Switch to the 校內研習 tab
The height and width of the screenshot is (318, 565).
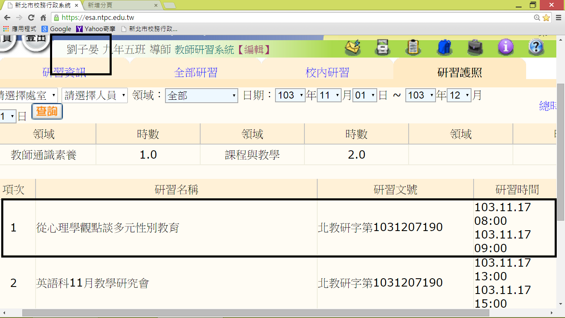[x=327, y=73]
